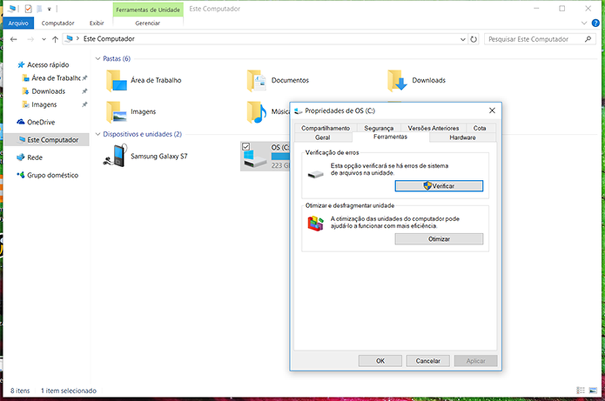Screen dimensions: 605x401
Task: Go back with the left arrow
Action: pos(14,39)
